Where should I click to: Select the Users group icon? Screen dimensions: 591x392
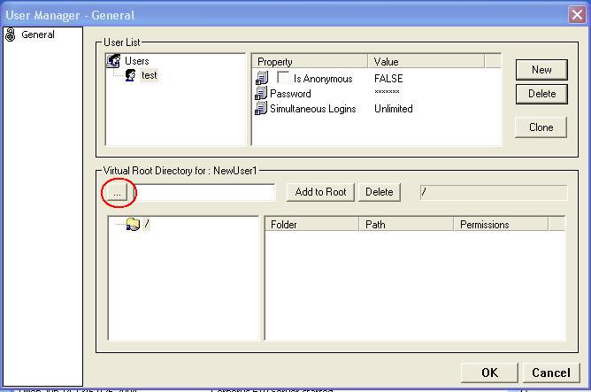(x=113, y=61)
